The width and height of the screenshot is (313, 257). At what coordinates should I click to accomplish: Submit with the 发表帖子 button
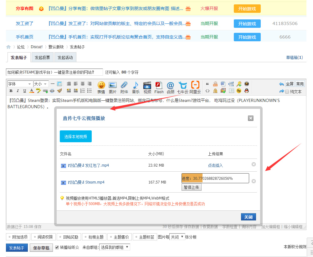pos(17,248)
